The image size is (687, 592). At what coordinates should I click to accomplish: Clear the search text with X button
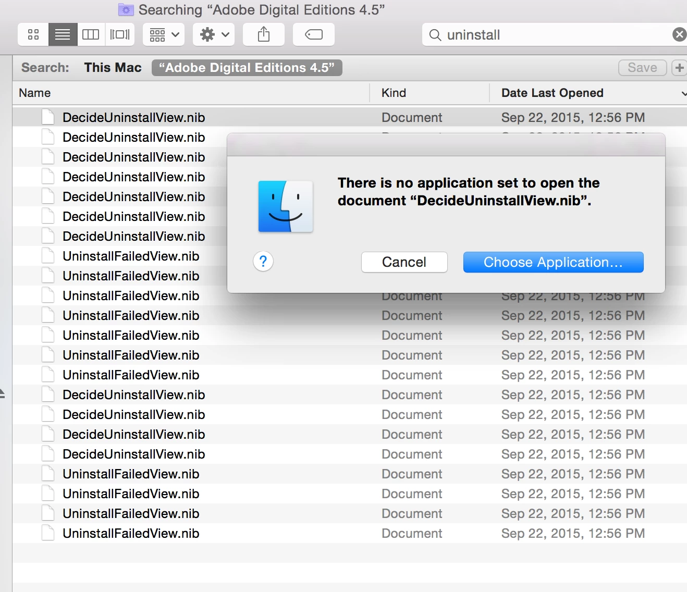(679, 35)
